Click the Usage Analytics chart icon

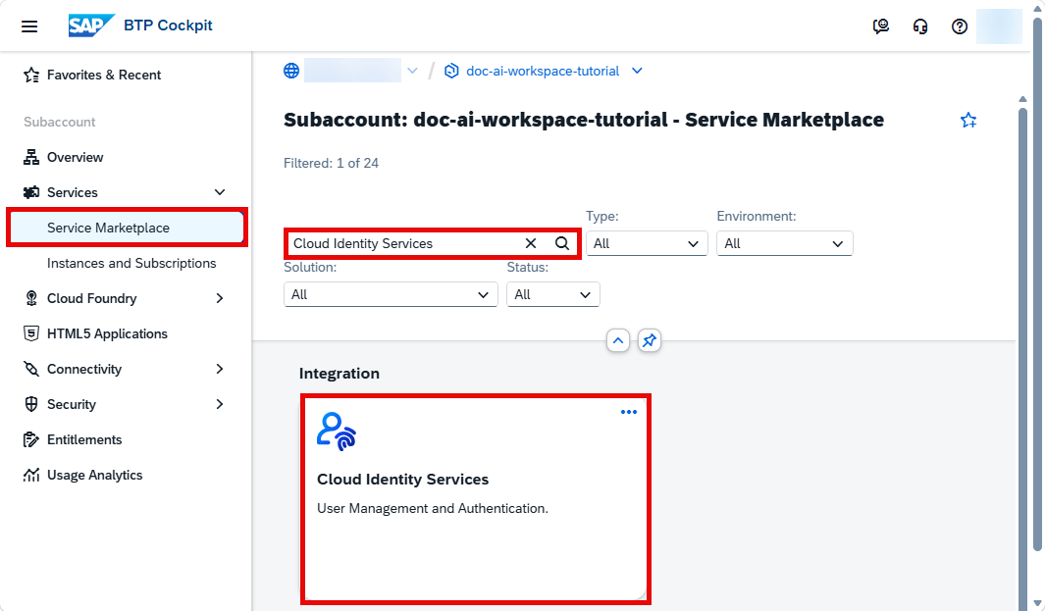tap(31, 475)
